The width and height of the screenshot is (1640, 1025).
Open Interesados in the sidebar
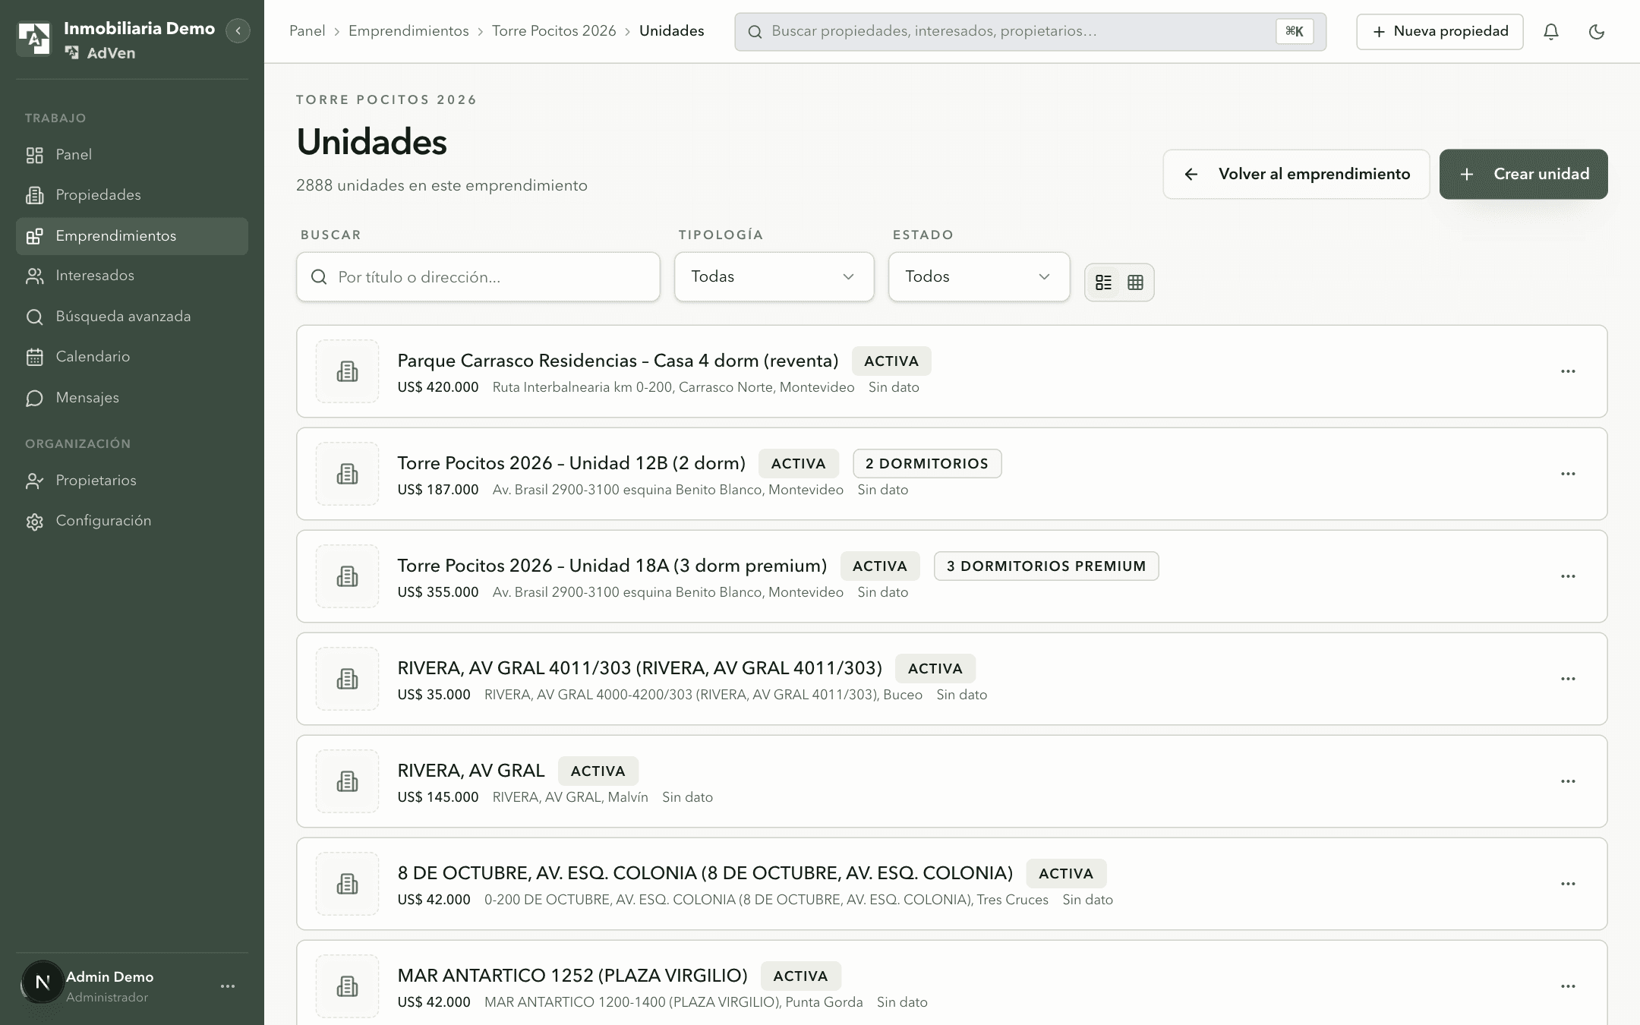132,276
